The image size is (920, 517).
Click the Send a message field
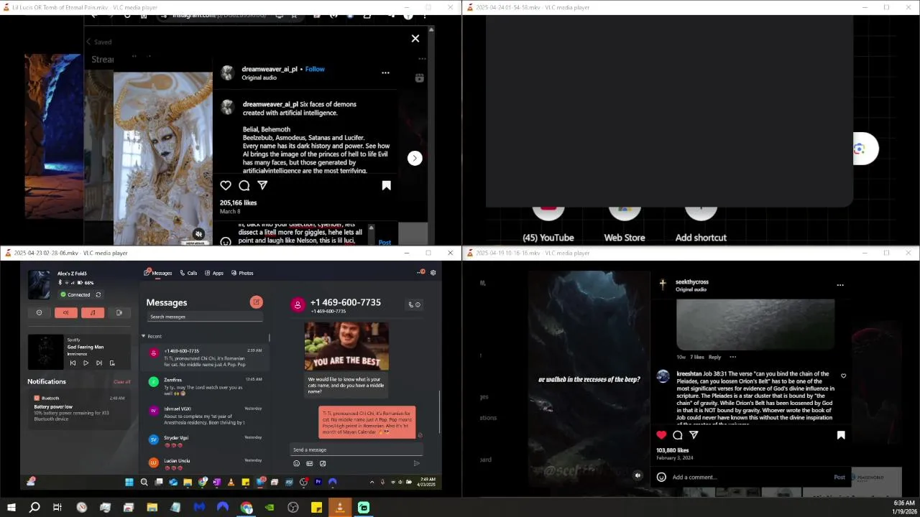[x=356, y=450]
